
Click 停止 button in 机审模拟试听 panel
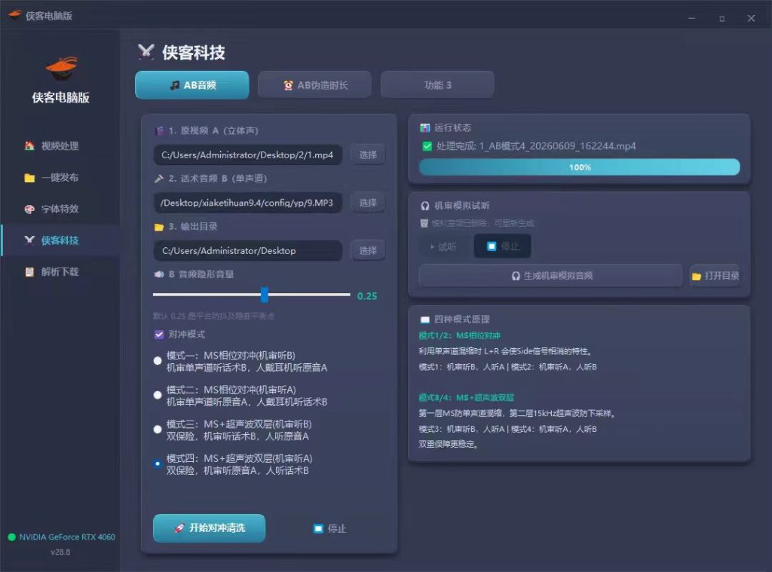[x=502, y=246]
